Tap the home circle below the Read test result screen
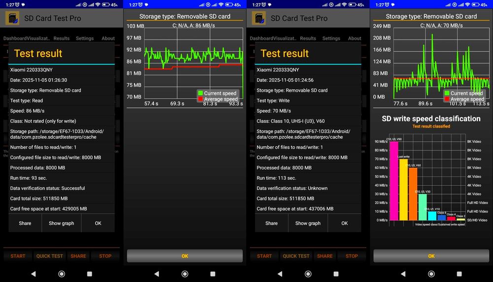The width and height of the screenshot is (493, 282). [62, 274]
